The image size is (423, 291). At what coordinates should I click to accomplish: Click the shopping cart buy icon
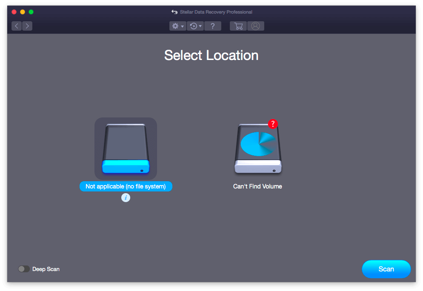click(238, 26)
